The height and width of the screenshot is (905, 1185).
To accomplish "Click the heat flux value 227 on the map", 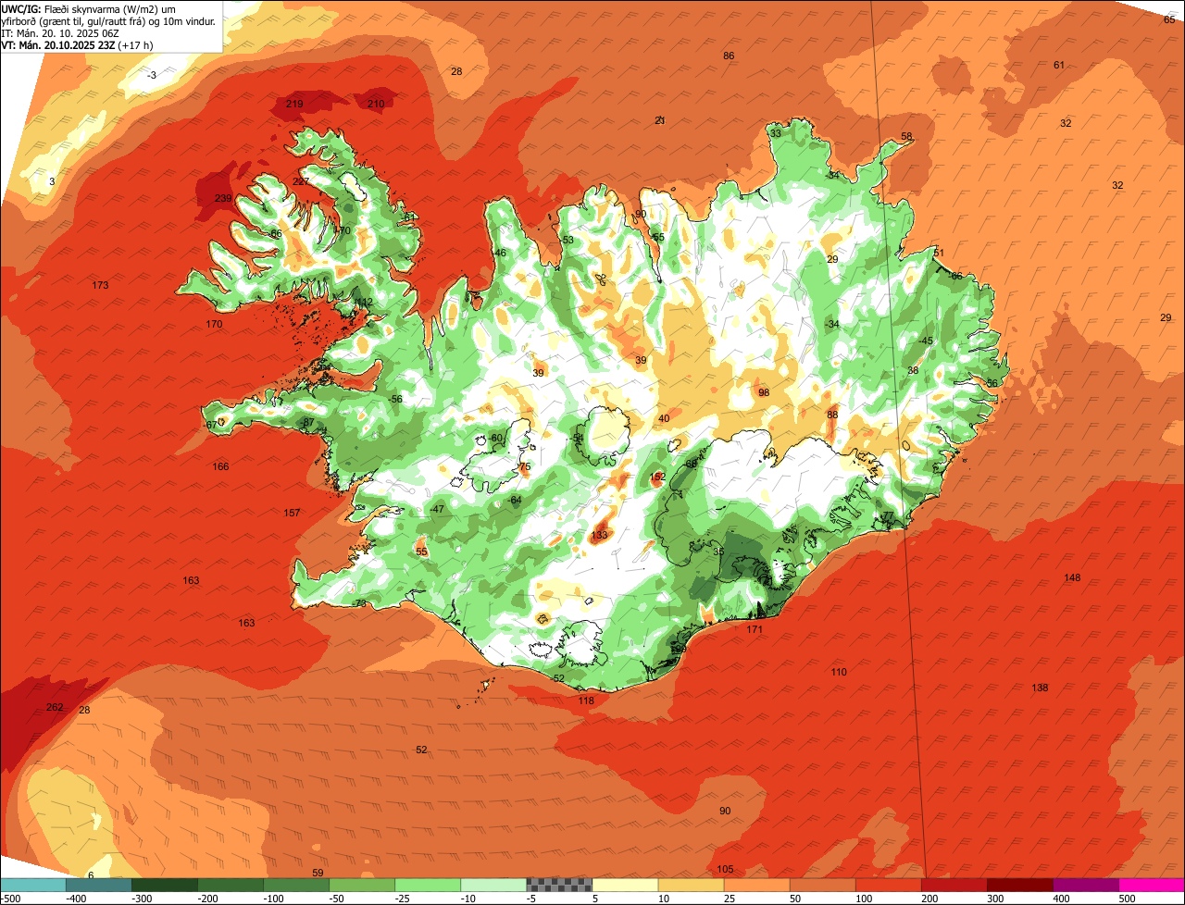I will pos(301,181).
